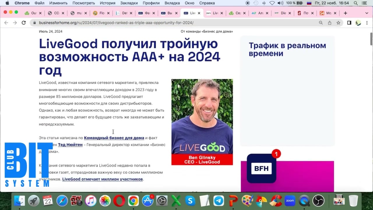Open the Вкладка menu
Screen dimensions: 373x210
pos(172,3)
